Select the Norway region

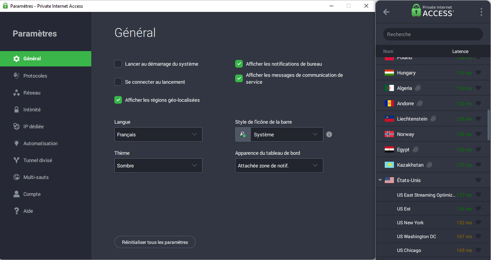[x=431, y=134]
